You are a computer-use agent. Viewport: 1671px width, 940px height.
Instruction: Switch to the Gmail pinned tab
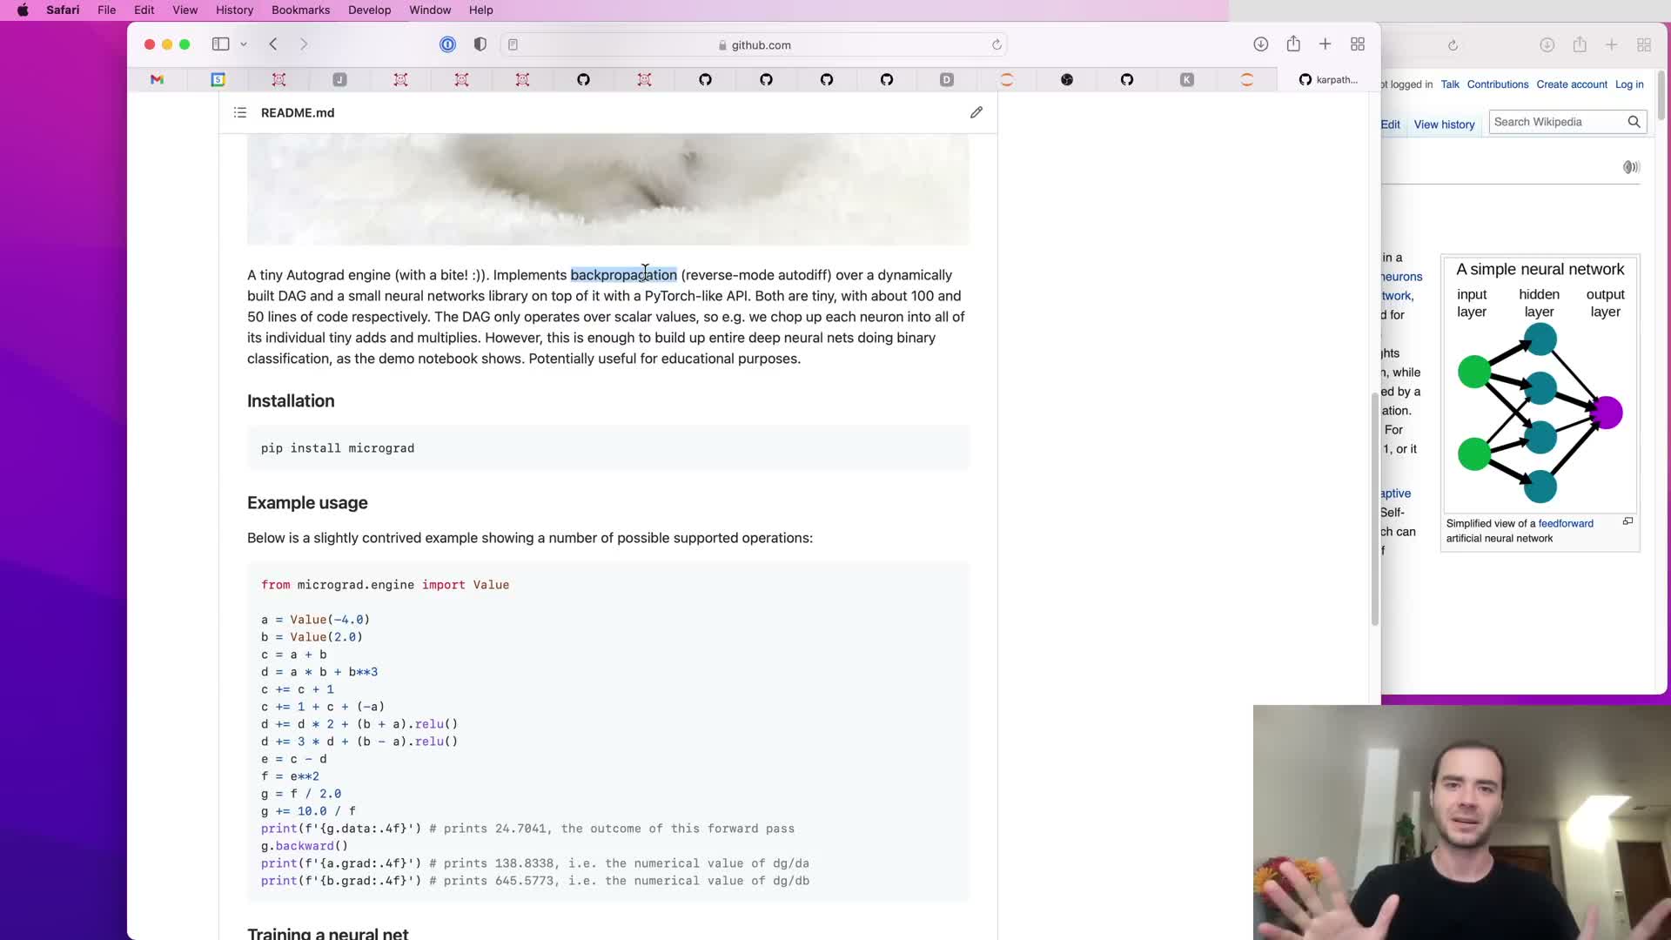coord(157,80)
